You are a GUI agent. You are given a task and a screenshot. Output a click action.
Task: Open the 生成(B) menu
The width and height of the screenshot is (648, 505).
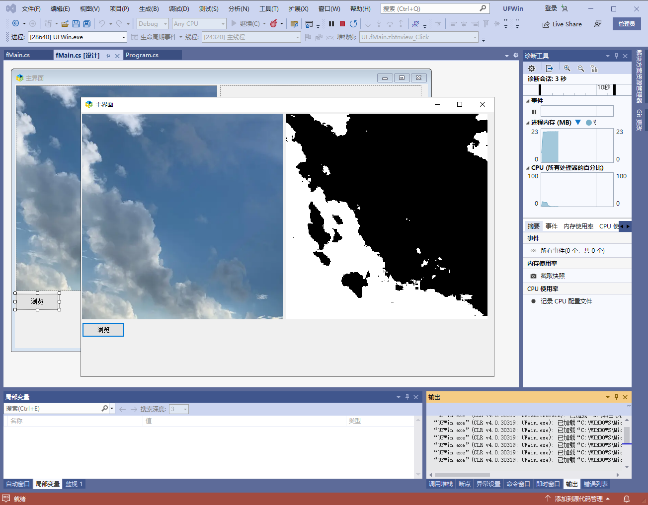click(x=149, y=8)
